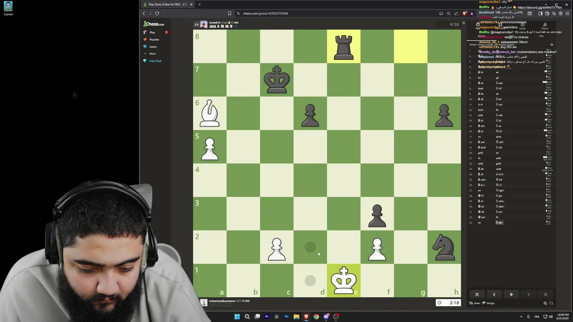Open Photoshop from taskbar
Screen dimensions: 573x322
coord(286,317)
